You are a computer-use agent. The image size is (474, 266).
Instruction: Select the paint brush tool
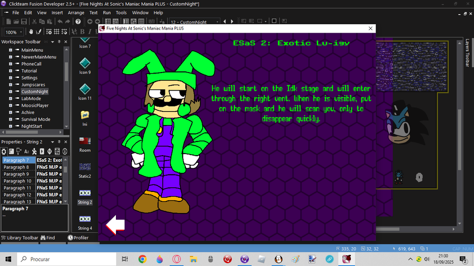pyautogui.click(x=38, y=32)
